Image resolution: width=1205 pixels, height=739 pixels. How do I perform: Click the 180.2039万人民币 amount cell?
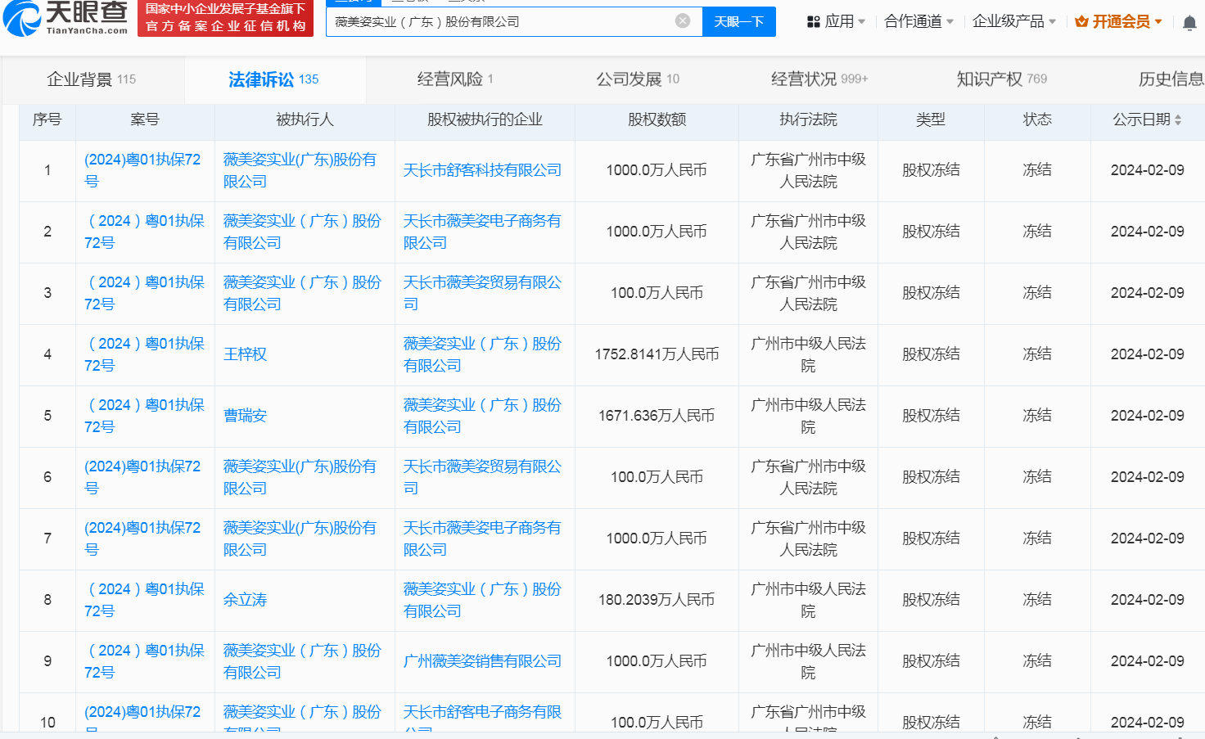pyautogui.click(x=657, y=600)
